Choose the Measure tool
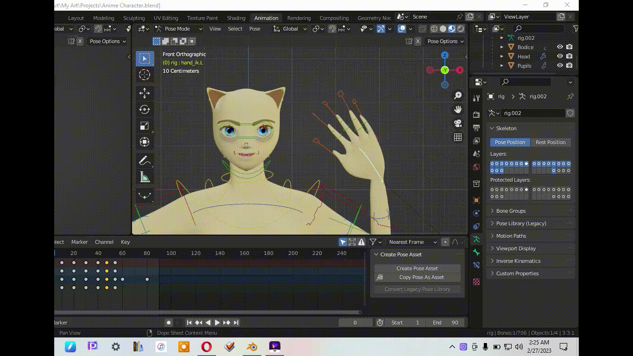 tap(145, 177)
